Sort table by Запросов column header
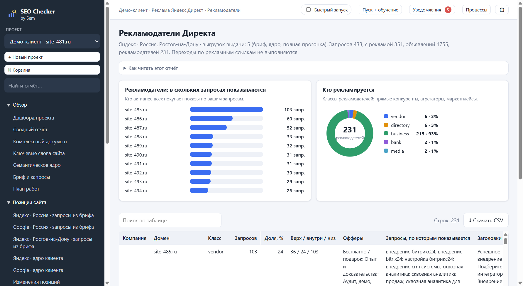523x286 pixels. [246, 238]
